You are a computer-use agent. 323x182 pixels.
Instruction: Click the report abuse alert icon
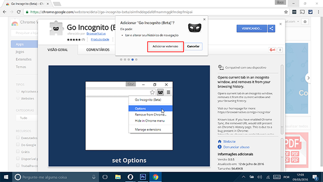220,147
